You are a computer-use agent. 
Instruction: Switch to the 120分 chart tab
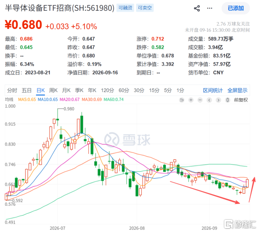click(x=108, y=90)
